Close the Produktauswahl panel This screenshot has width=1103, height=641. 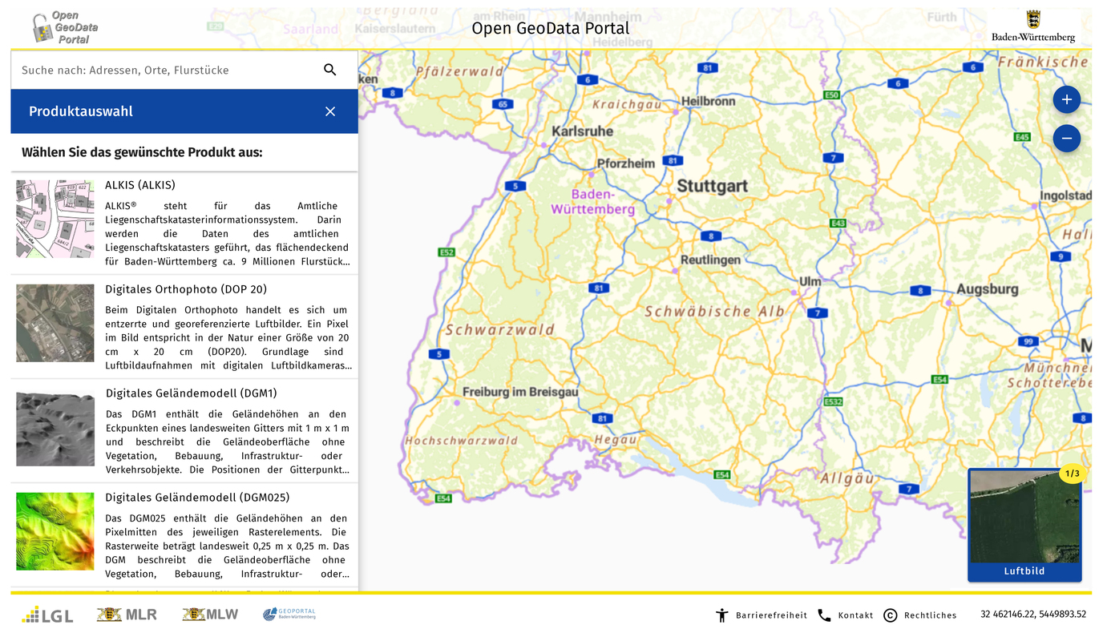(330, 111)
